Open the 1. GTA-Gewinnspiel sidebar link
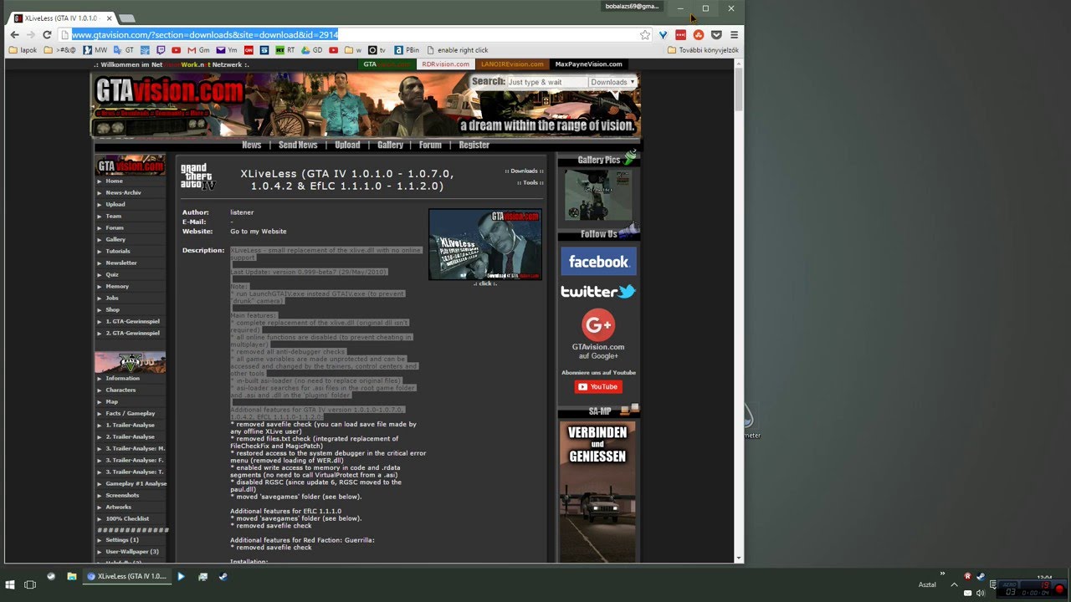Viewport: 1071px width, 602px height. 132,321
